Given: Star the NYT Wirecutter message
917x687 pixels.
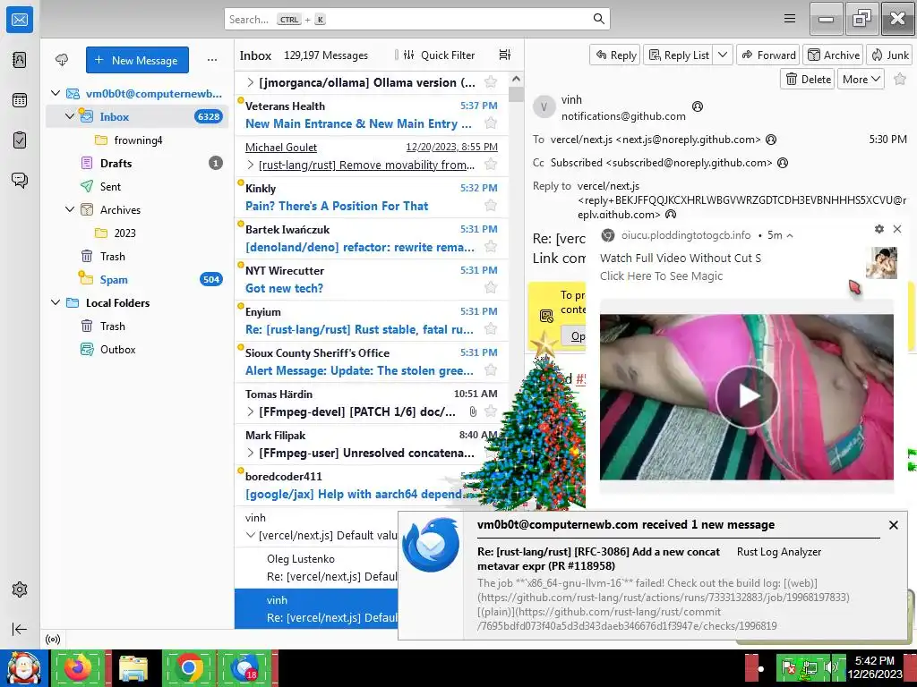Looking at the screenshot, I should click(491, 287).
